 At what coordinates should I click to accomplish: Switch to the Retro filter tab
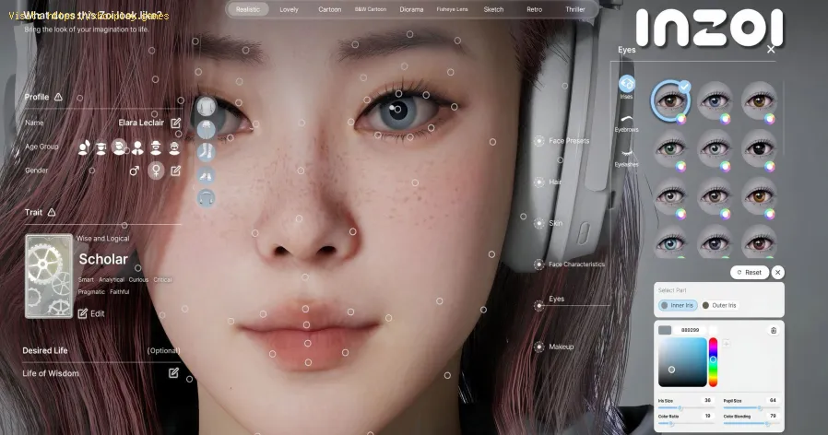click(535, 9)
